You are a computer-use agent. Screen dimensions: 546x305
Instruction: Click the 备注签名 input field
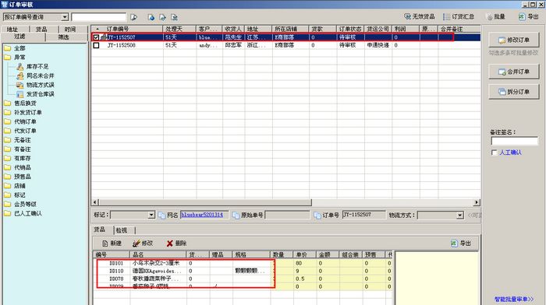coord(514,141)
